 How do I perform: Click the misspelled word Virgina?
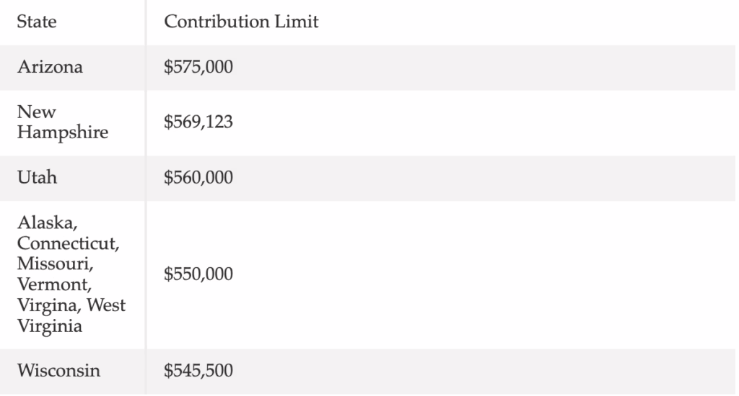[48, 305]
